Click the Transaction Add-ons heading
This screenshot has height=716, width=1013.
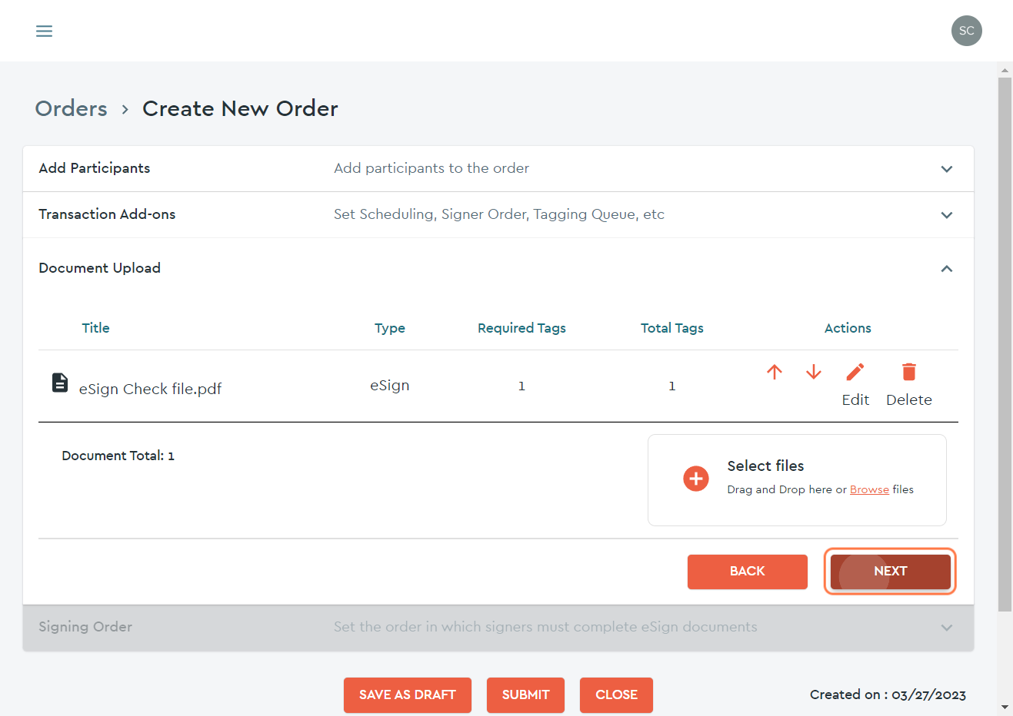(107, 214)
